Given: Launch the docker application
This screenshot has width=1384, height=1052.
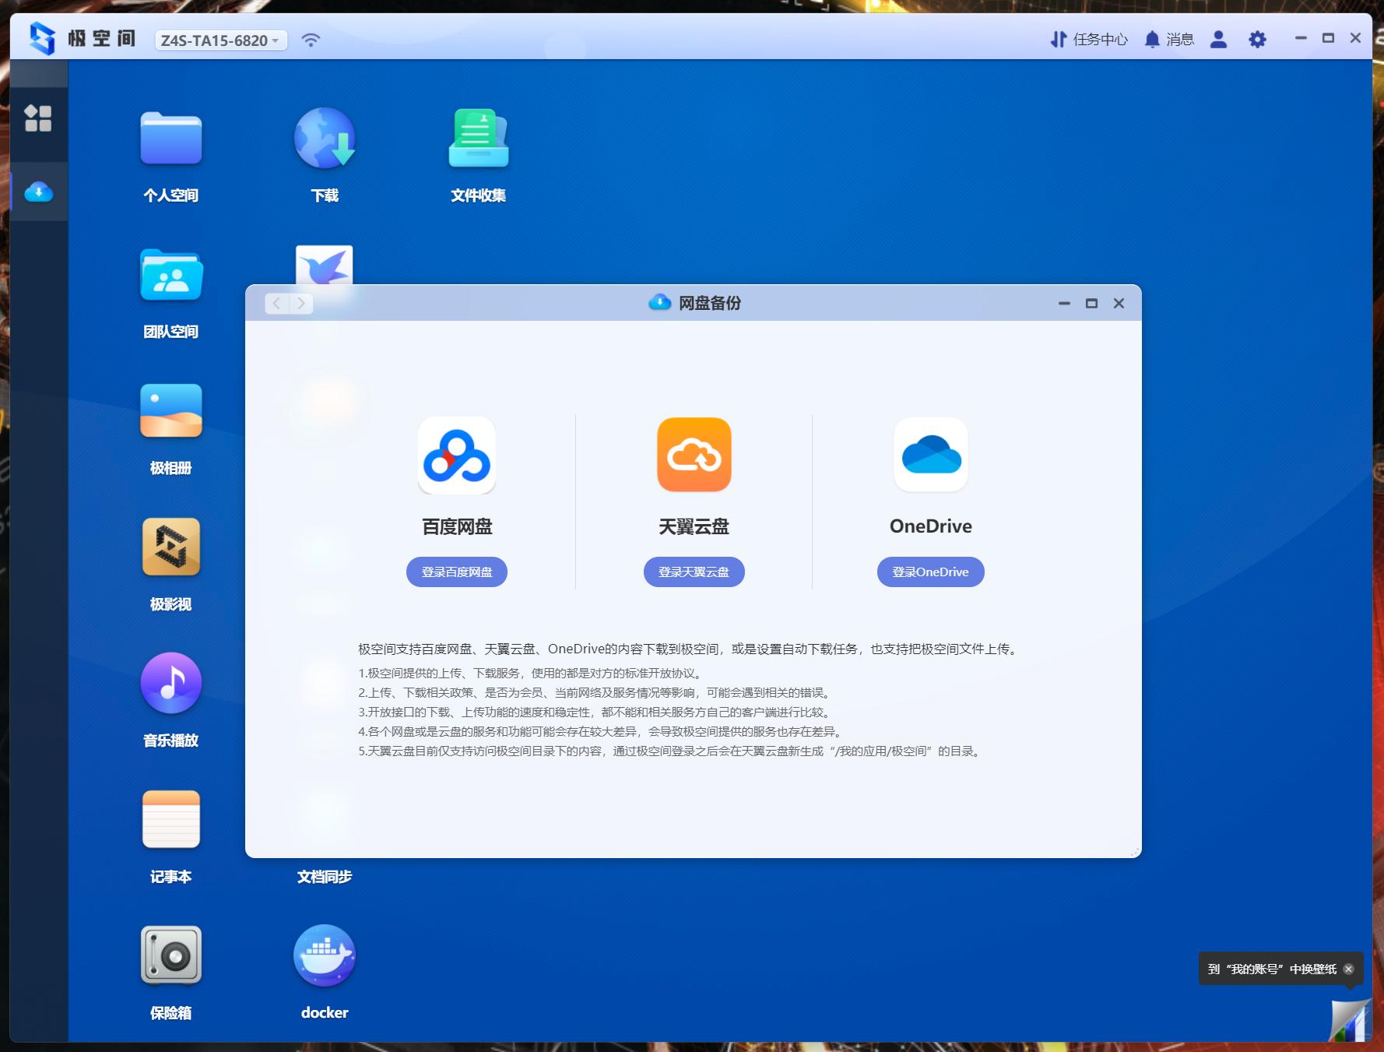Looking at the screenshot, I should coord(324,956).
